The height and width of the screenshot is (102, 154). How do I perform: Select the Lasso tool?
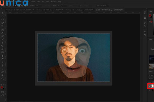tap(3, 20)
